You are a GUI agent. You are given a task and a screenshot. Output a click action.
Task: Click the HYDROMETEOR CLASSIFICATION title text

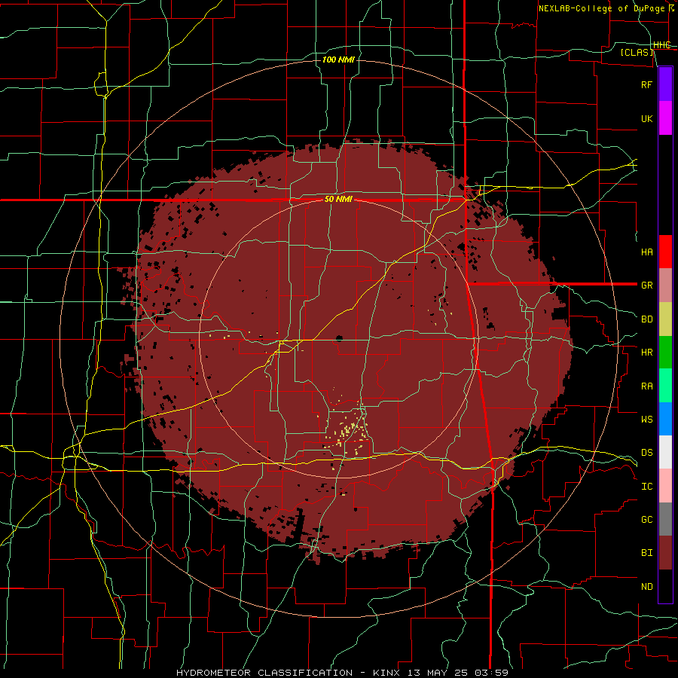pyautogui.click(x=264, y=673)
